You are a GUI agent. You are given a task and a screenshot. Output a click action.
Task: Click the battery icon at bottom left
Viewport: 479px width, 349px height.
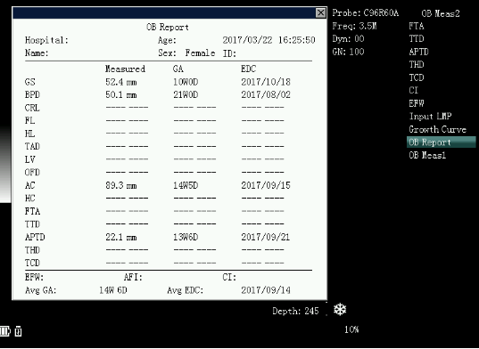pyautogui.click(x=5, y=330)
